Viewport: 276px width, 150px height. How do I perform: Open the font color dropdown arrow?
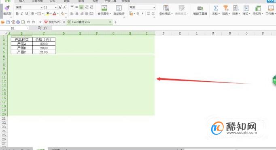(x=58, y=14)
